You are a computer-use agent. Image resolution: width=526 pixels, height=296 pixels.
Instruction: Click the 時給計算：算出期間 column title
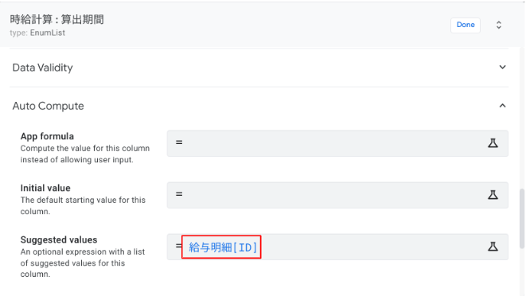56,19
